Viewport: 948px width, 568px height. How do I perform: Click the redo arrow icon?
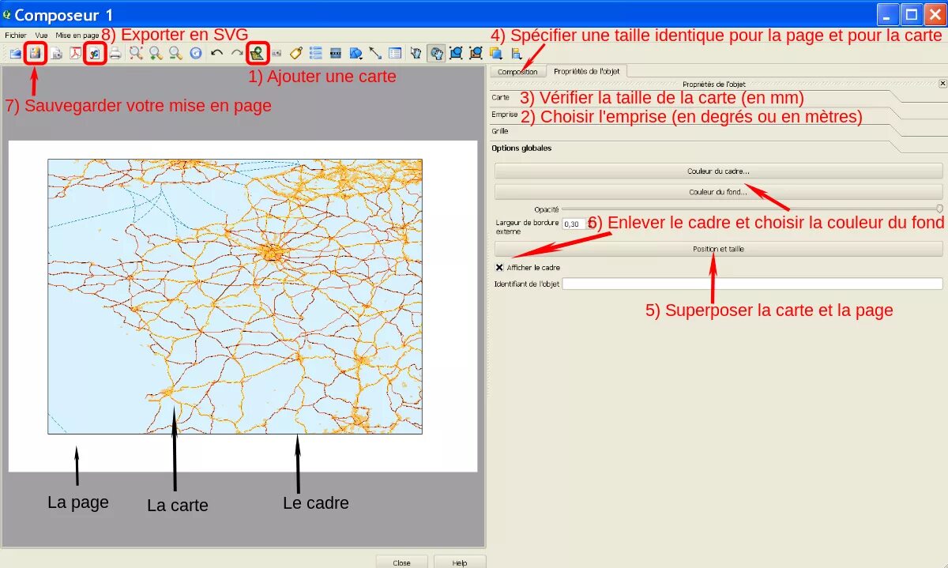pos(236,54)
